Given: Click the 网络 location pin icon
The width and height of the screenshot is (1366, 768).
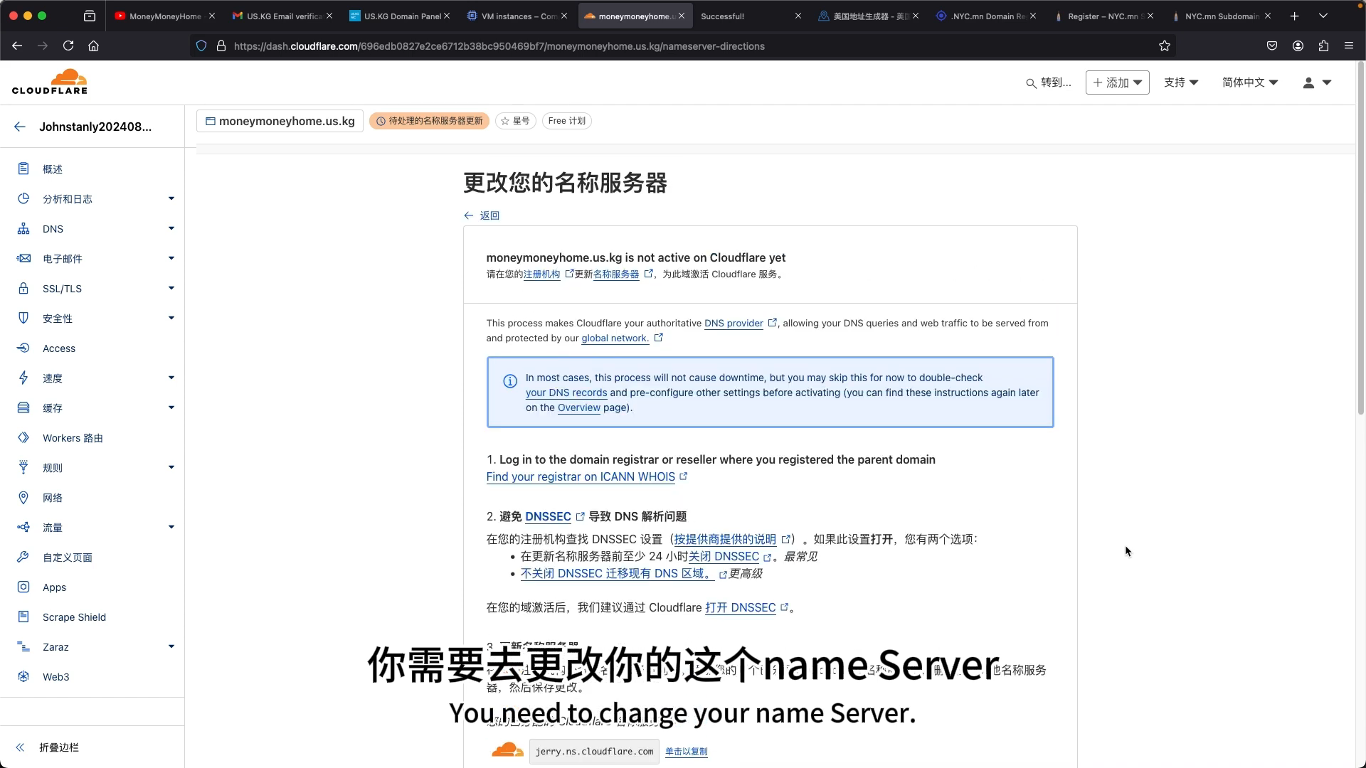Looking at the screenshot, I should tap(23, 497).
